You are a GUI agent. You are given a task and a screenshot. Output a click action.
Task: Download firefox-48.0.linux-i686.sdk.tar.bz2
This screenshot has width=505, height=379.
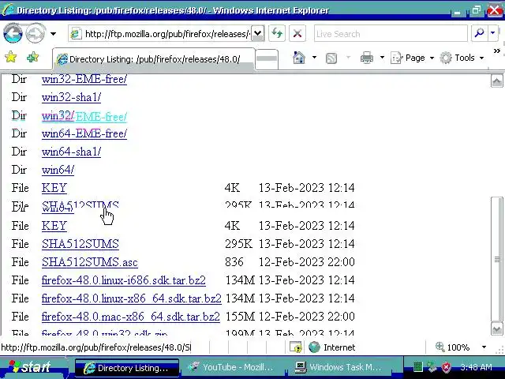[124, 280]
